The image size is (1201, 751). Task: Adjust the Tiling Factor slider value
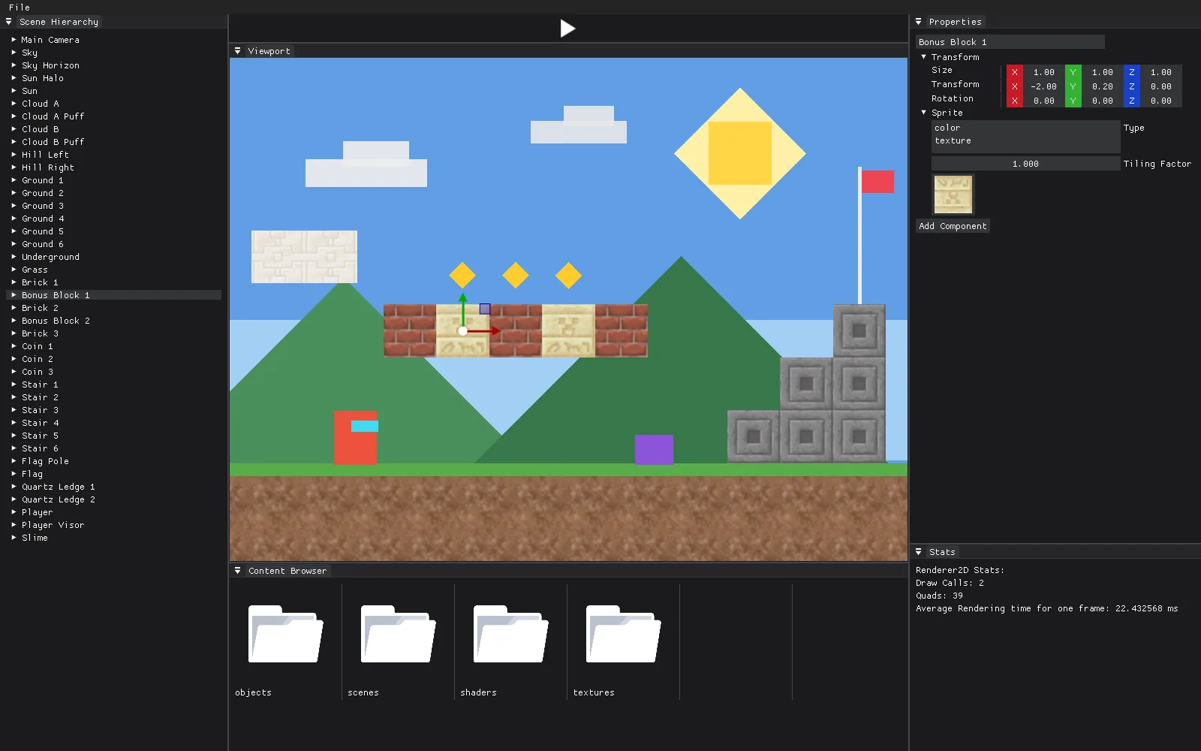coord(1025,164)
